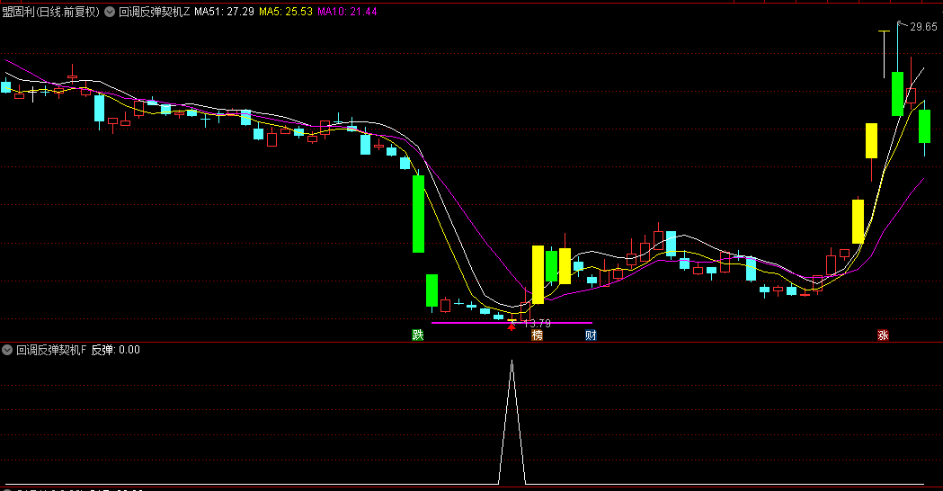The height and width of the screenshot is (491, 943).
Task: Click the green 跌 event marker
Action: (418, 335)
